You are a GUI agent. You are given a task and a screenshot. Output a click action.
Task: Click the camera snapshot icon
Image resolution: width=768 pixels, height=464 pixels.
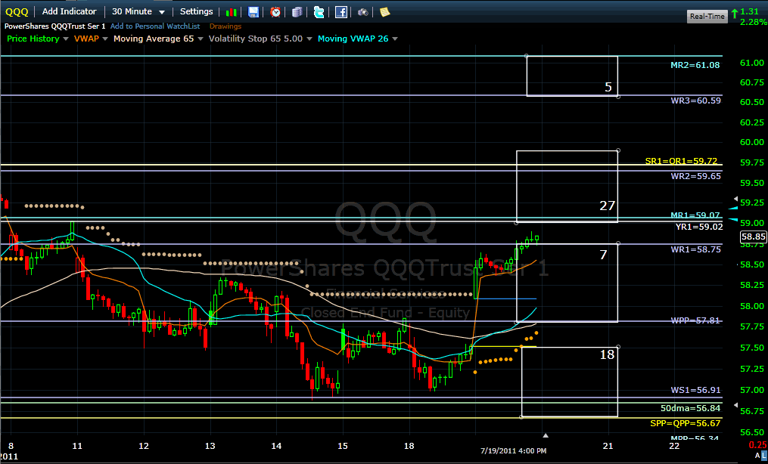point(363,12)
